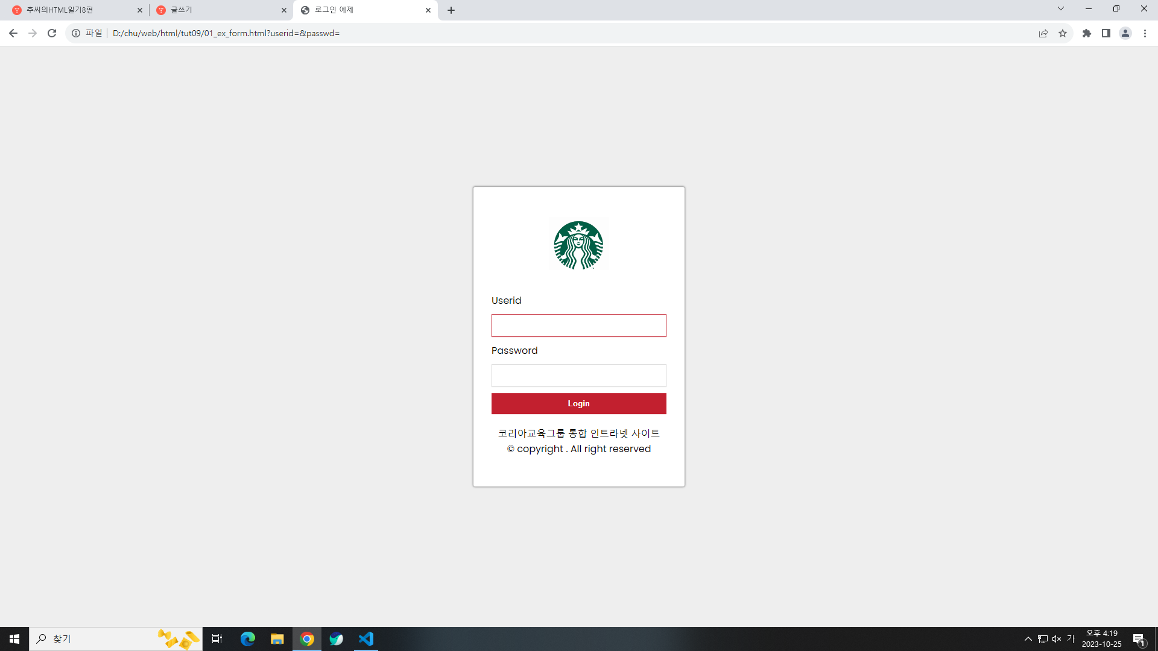Focus the Password input field
This screenshot has width=1158, height=651.
coord(578,376)
